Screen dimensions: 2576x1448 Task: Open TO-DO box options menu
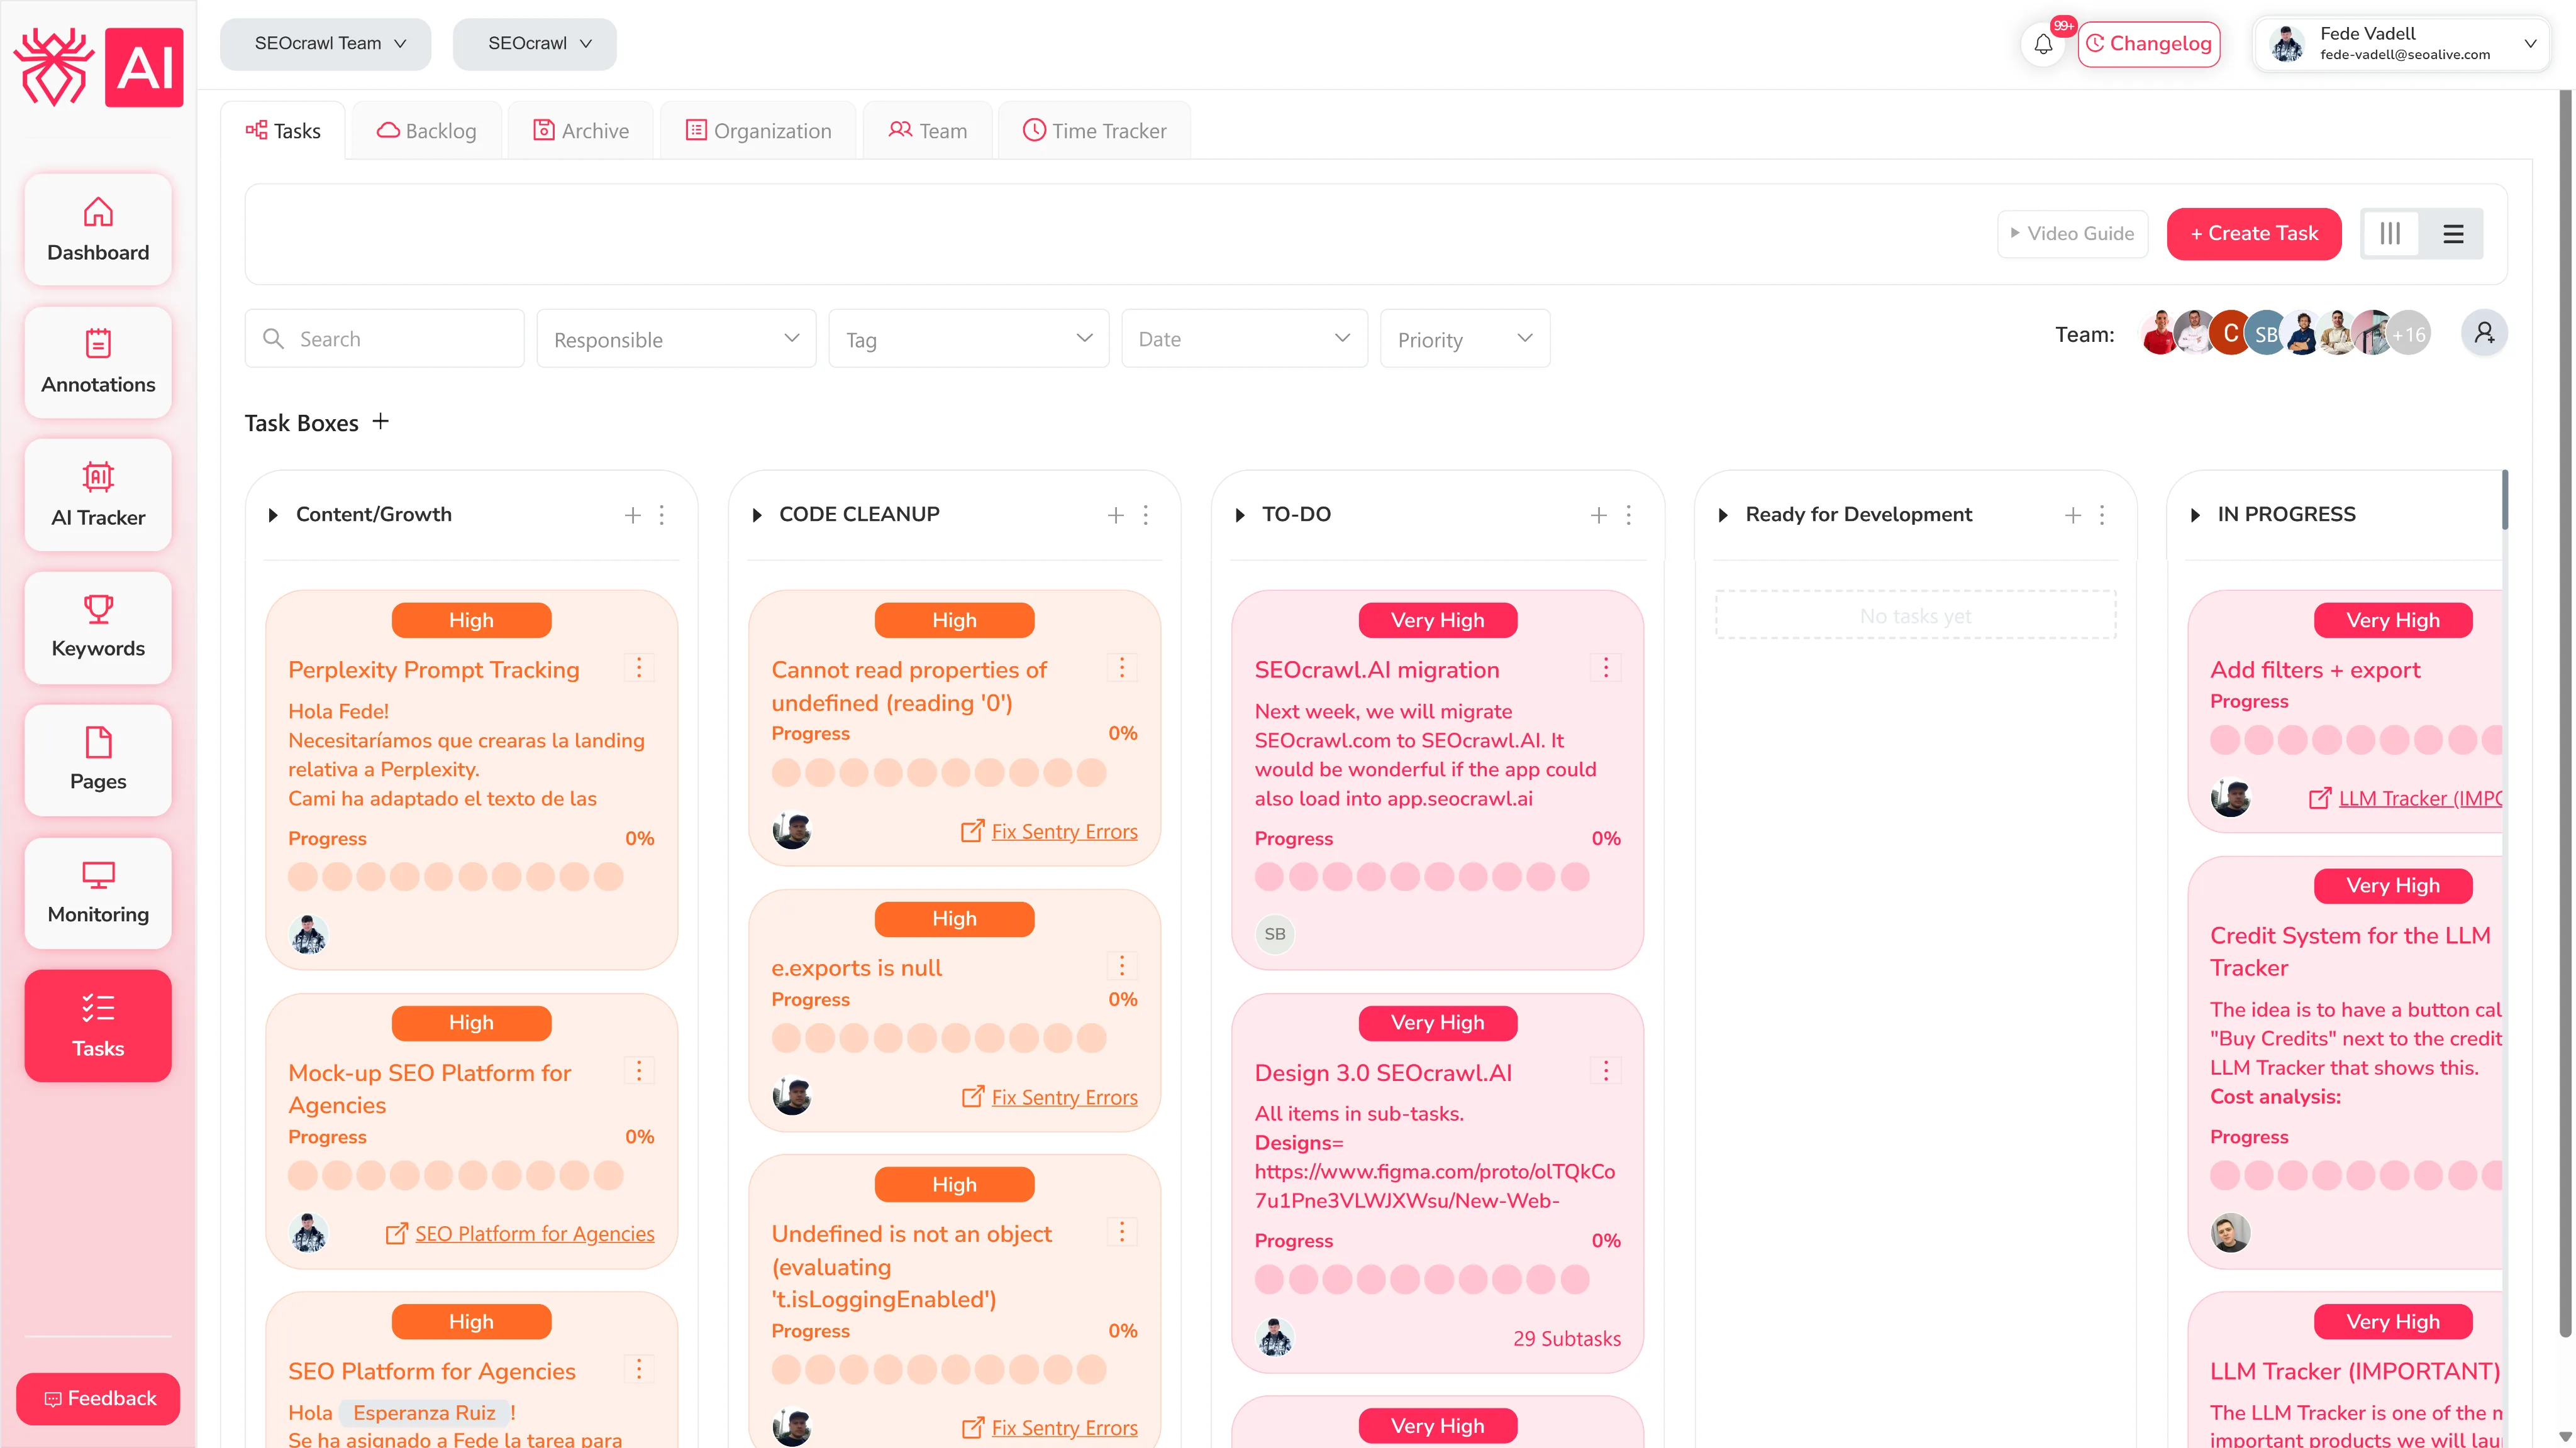pyautogui.click(x=1629, y=515)
